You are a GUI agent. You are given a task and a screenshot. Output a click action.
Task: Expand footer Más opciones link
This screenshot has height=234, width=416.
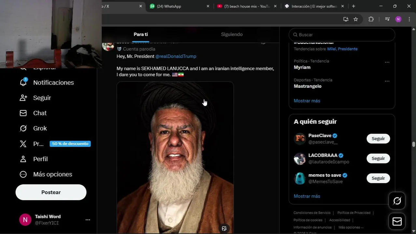(351, 227)
